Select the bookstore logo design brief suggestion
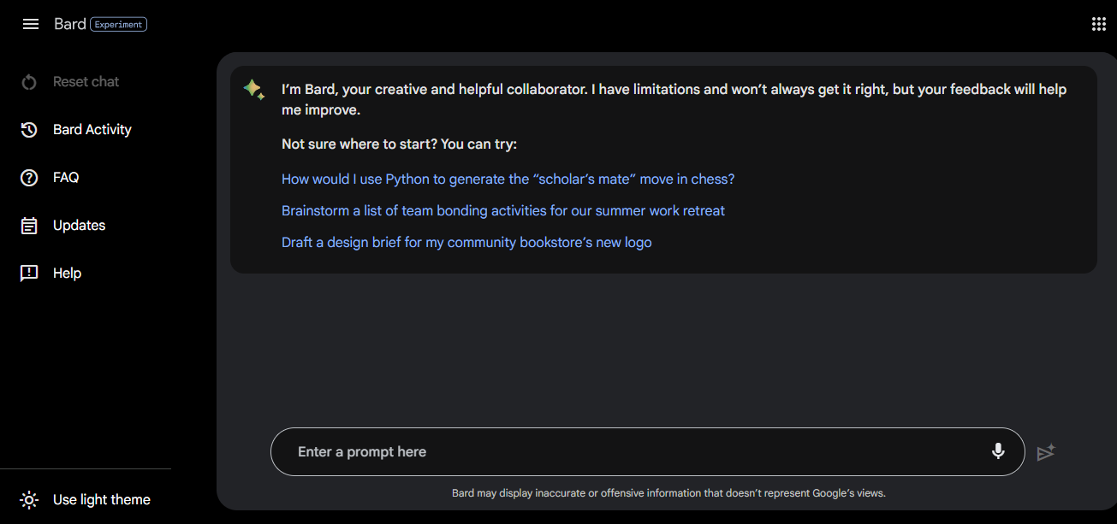 tap(466, 243)
